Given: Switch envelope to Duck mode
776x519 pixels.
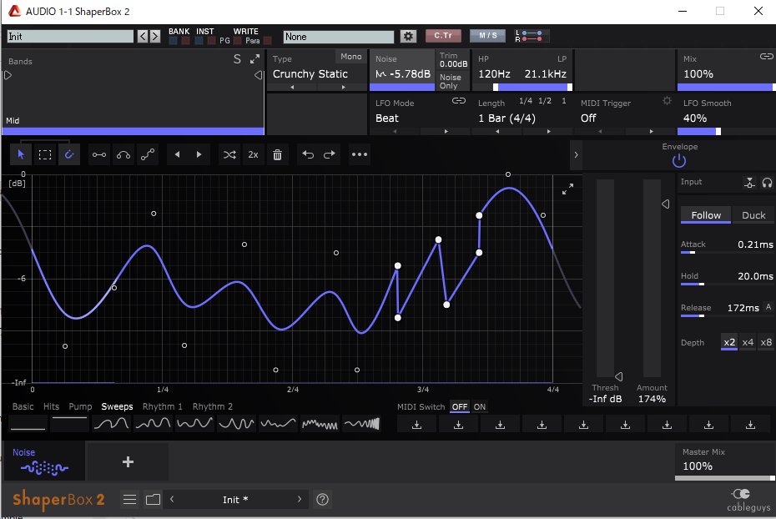Looking at the screenshot, I should click(x=753, y=215).
